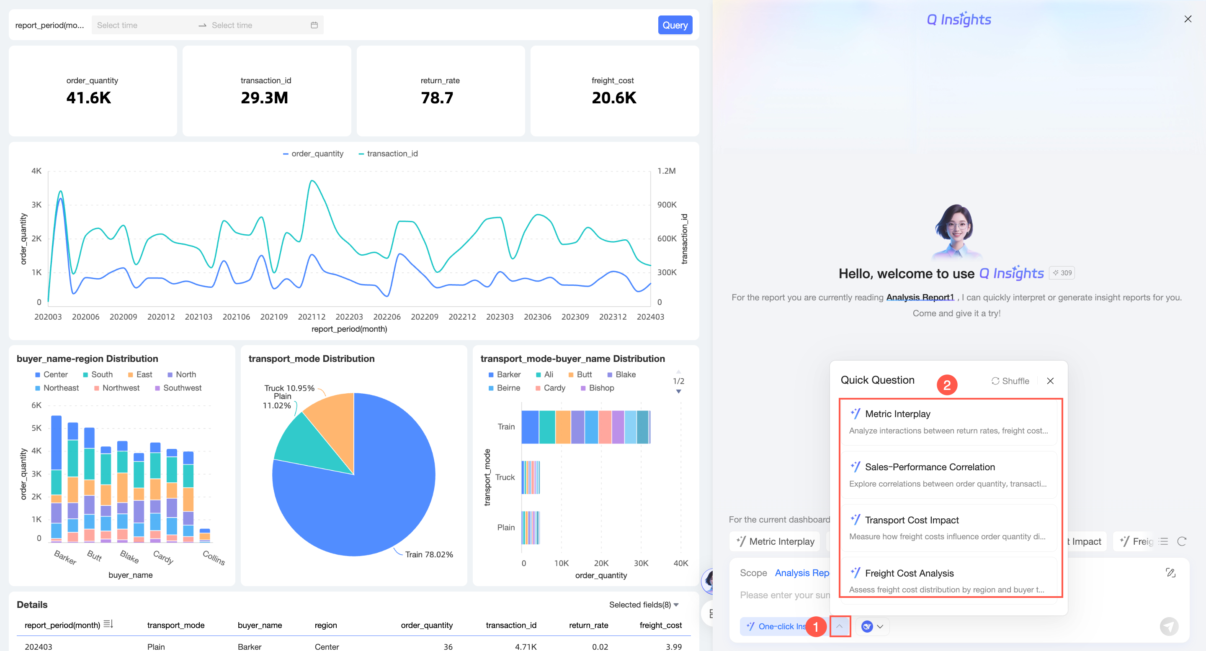The height and width of the screenshot is (651, 1206).
Task: Click the send message paper-plane icon
Action: click(1169, 626)
